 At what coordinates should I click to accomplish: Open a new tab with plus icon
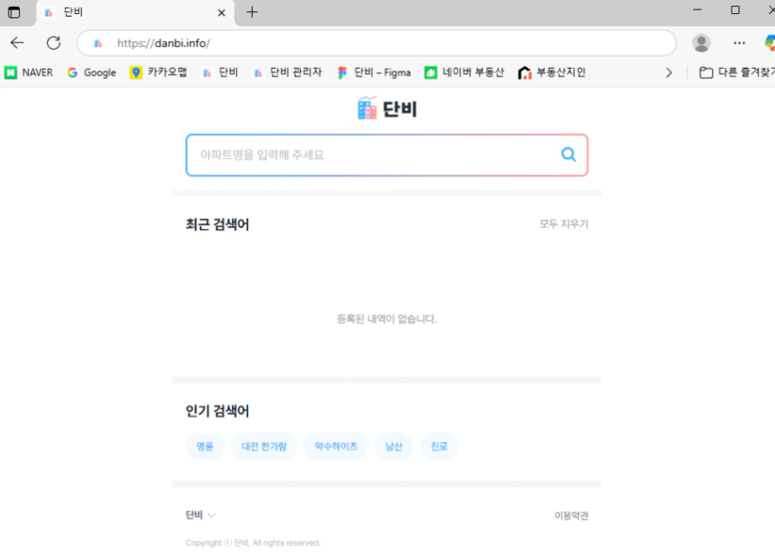[252, 12]
